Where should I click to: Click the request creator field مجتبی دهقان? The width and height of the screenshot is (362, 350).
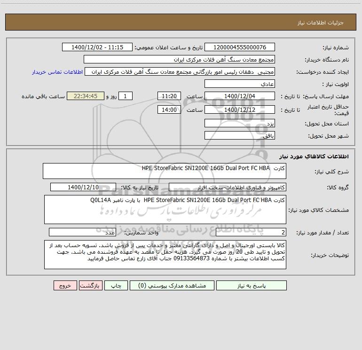[x=180, y=71]
